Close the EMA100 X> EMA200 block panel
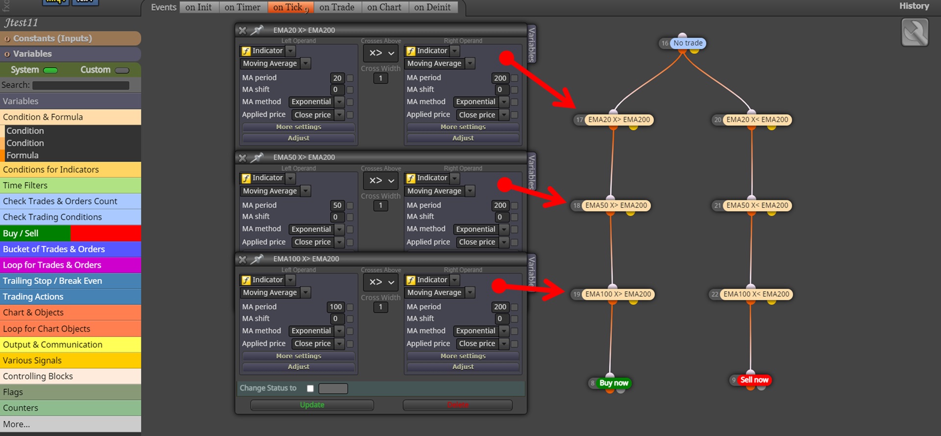Image resolution: width=941 pixels, height=436 pixels. pyautogui.click(x=243, y=259)
